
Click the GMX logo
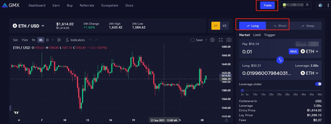coord(10,5)
